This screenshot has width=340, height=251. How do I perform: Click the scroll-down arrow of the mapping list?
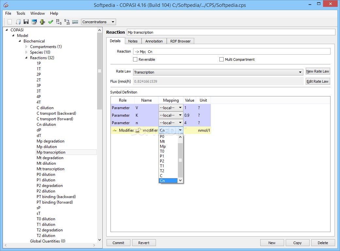[180, 180]
